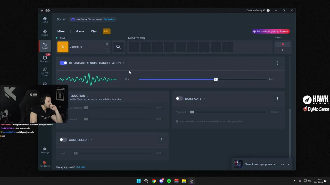330x185 pixels.
Task: Close the share prizes notification
Action: [x=288, y=164]
